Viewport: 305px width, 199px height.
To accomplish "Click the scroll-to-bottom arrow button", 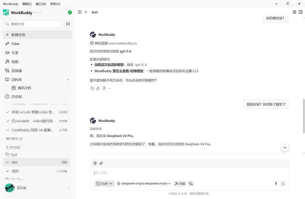I will click(x=285, y=148).
